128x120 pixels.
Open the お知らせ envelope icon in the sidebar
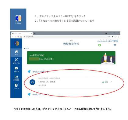[16, 70]
